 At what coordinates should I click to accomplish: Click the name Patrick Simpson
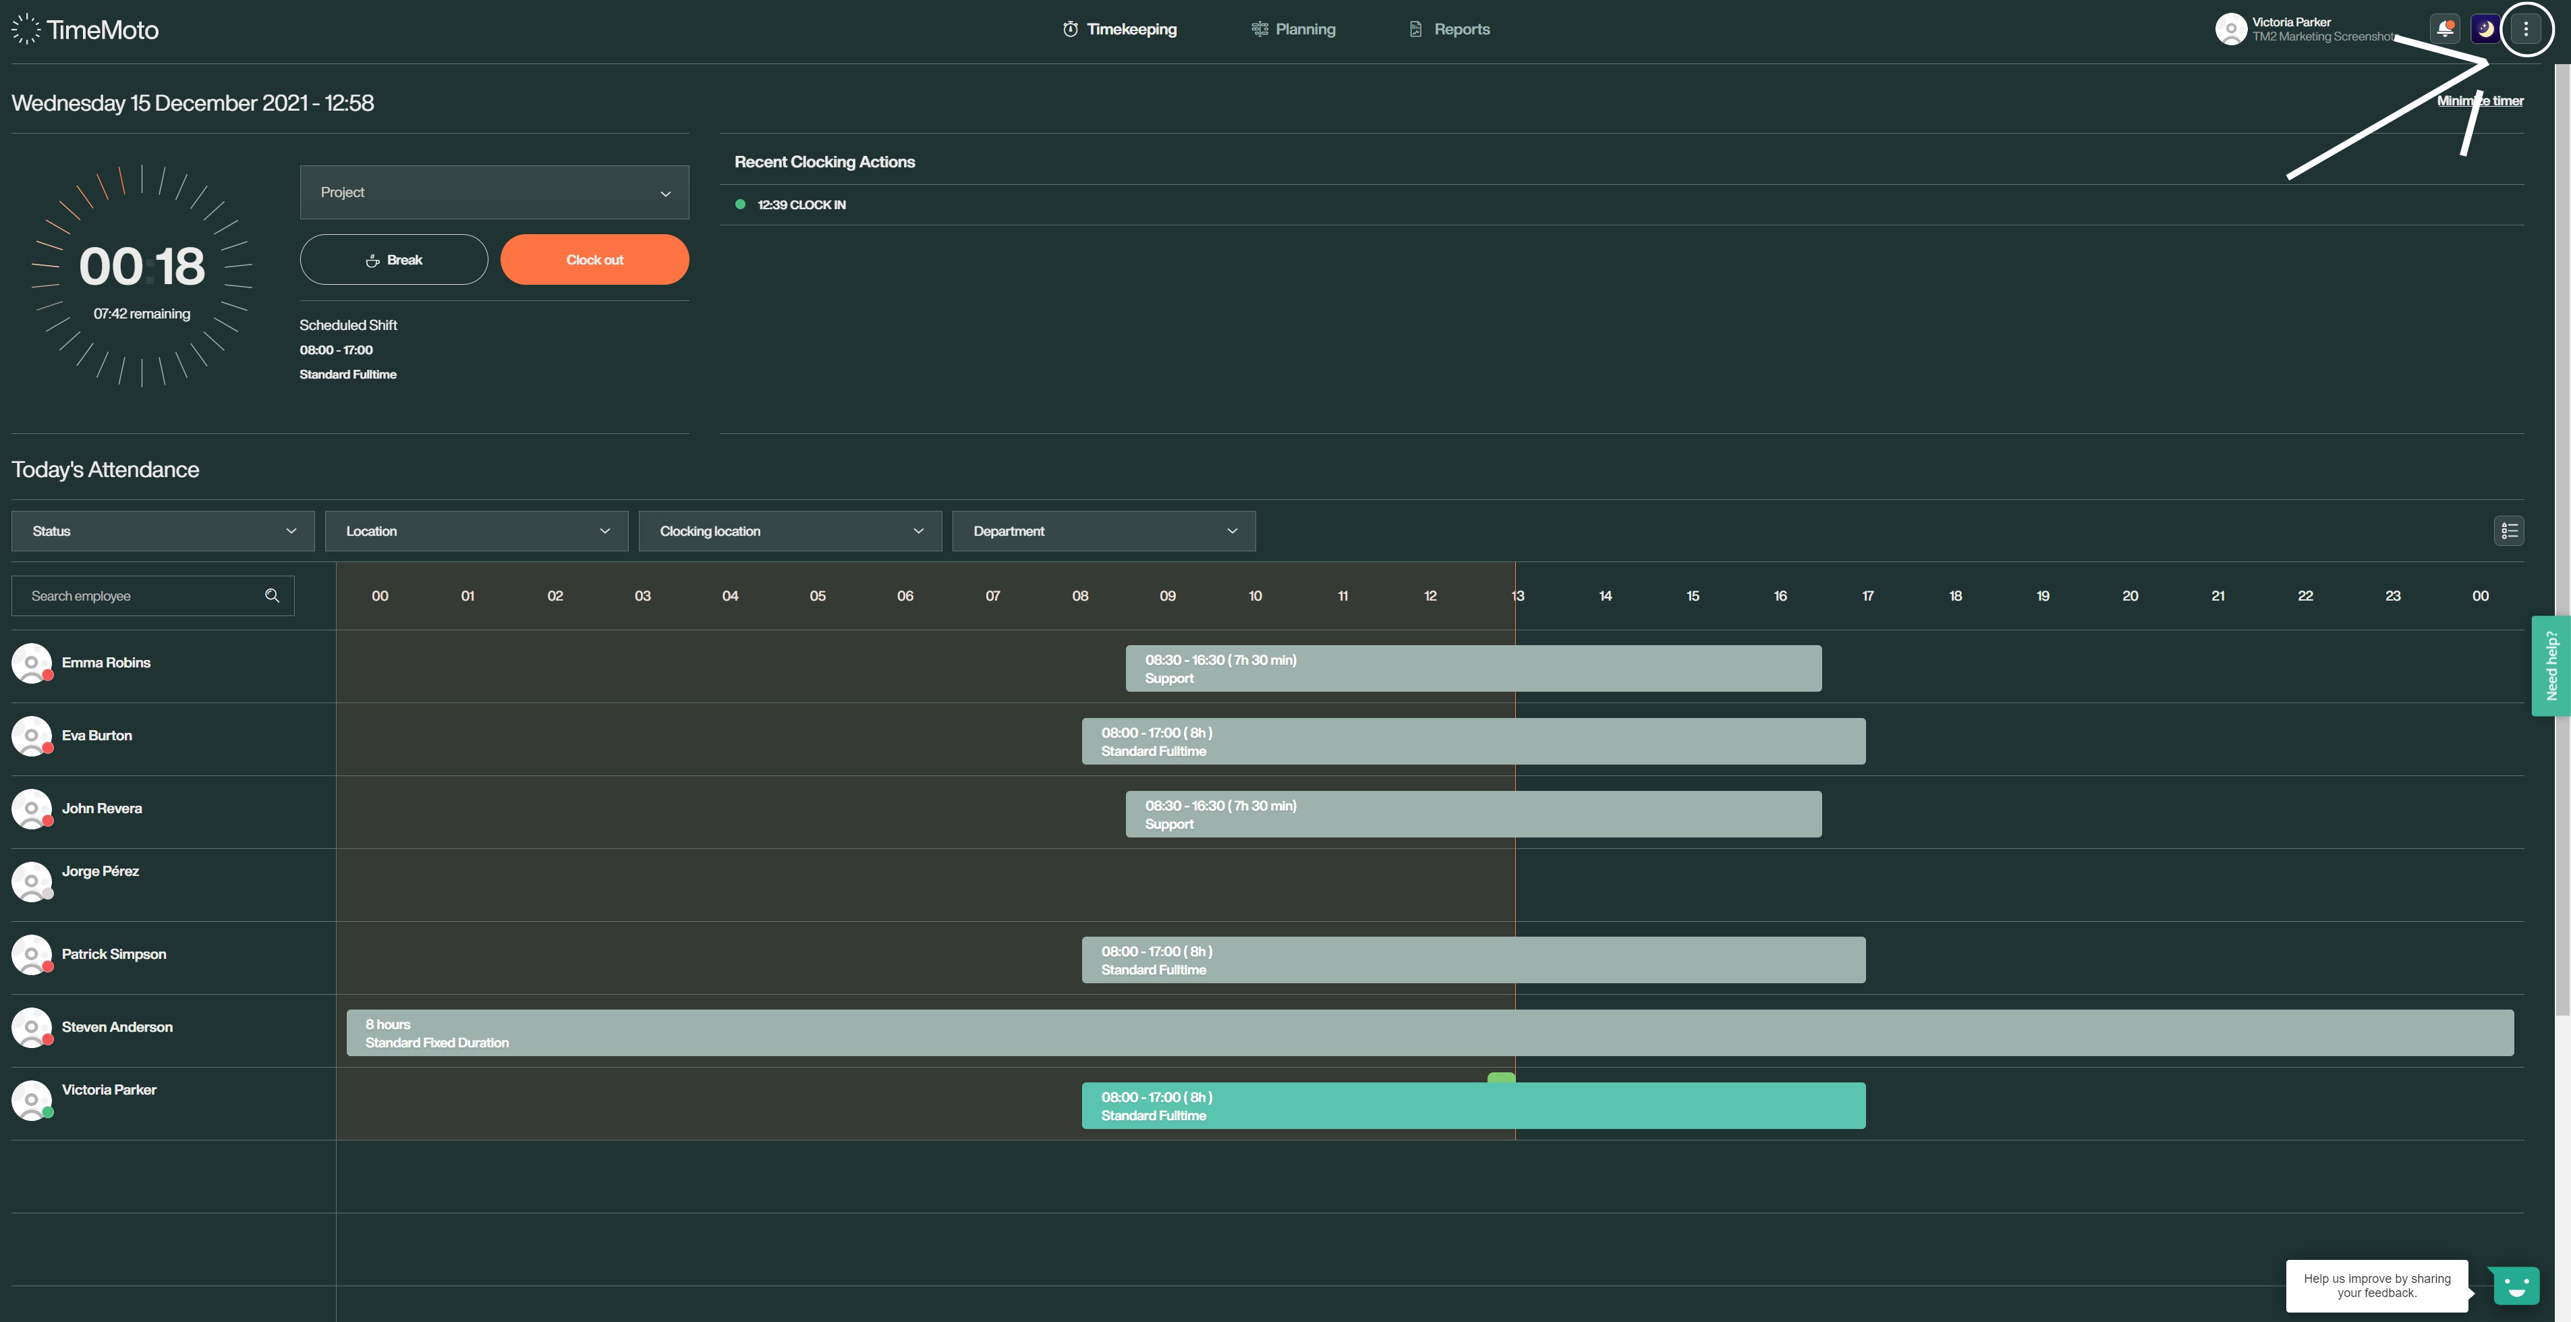[x=114, y=954]
